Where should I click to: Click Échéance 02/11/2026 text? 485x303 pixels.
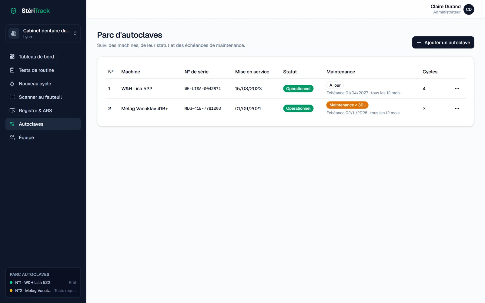[x=347, y=113]
